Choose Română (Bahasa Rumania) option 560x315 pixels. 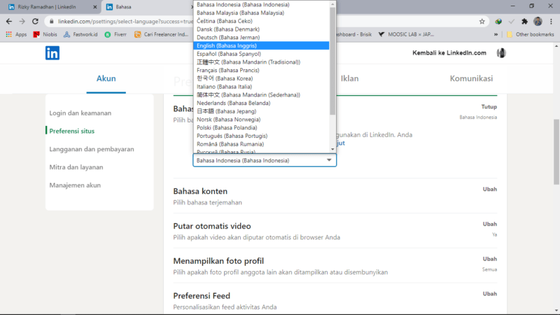261,144
